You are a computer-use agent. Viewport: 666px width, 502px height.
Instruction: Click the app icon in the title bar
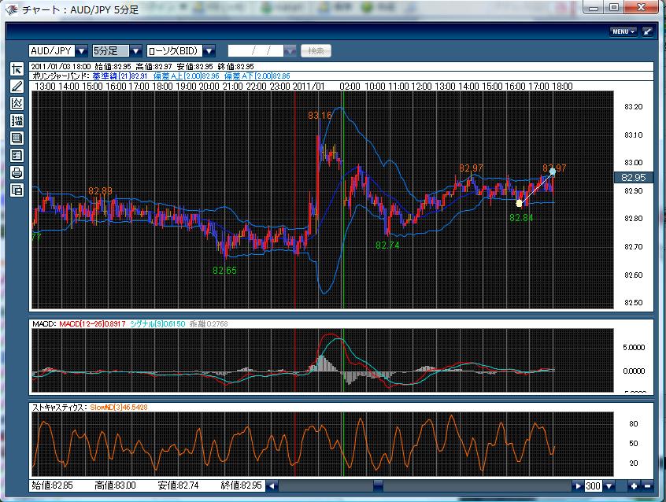[11, 9]
